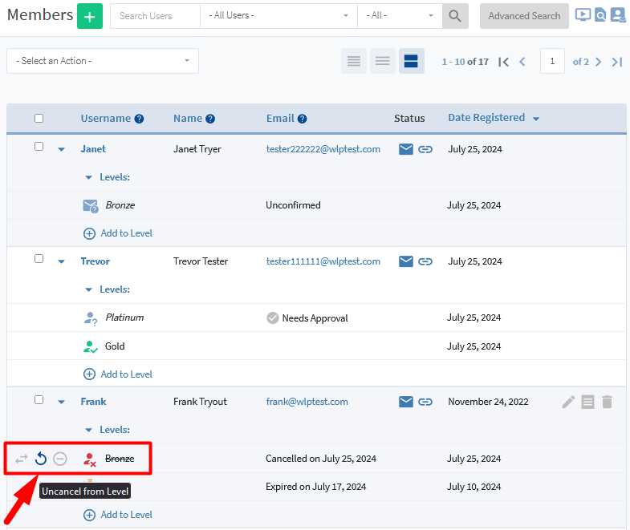Click the Advanced Search button

click(524, 16)
